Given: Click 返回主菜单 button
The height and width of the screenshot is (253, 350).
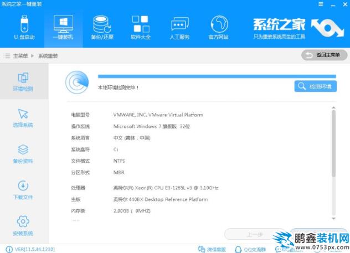Looking at the screenshot, I should 324,55.
